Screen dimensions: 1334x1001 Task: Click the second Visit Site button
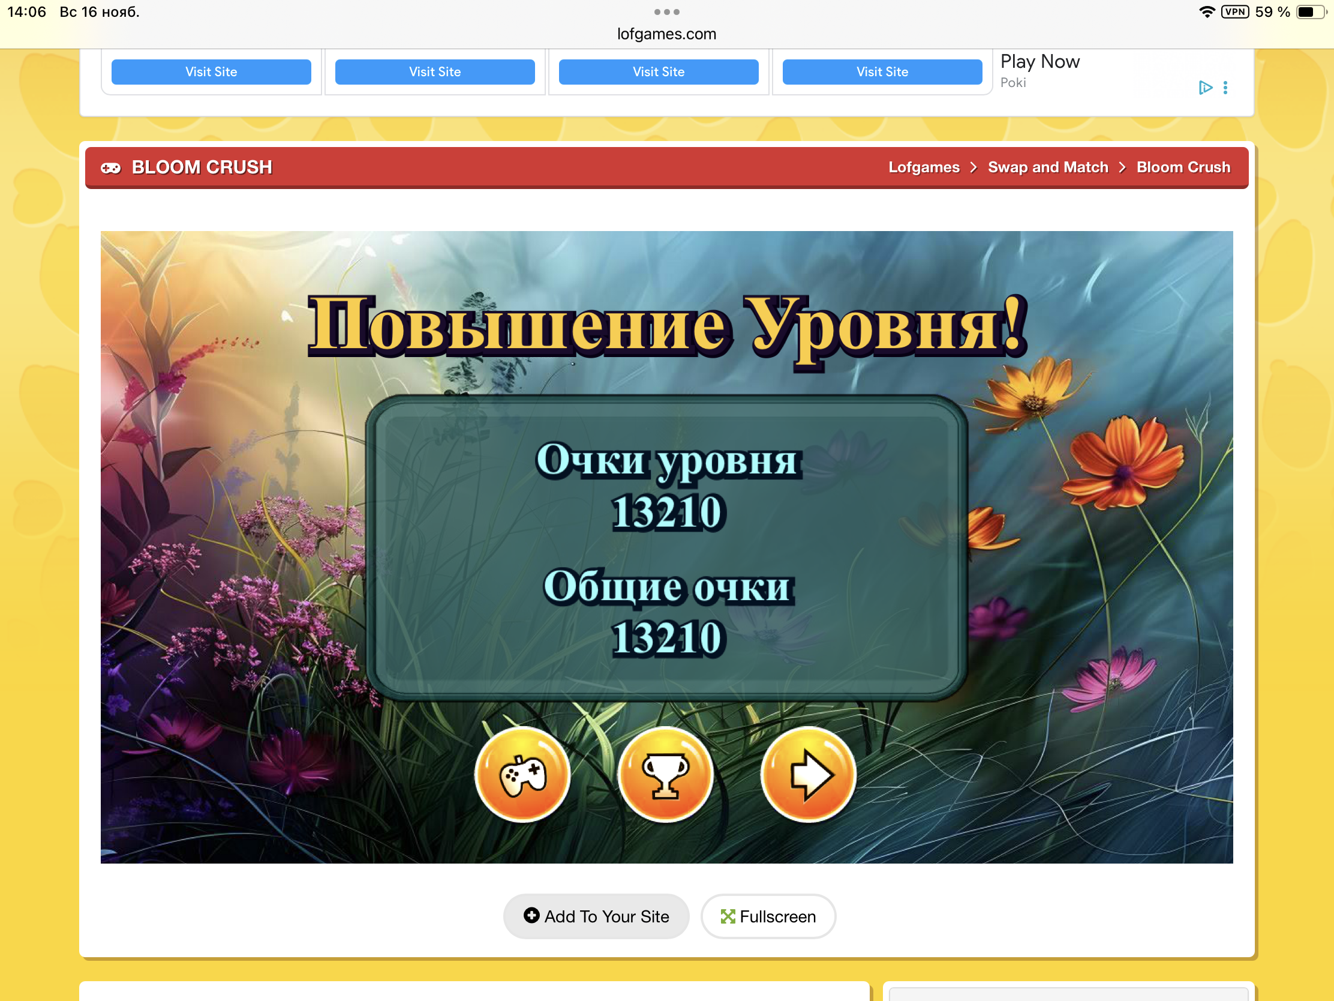pos(435,72)
